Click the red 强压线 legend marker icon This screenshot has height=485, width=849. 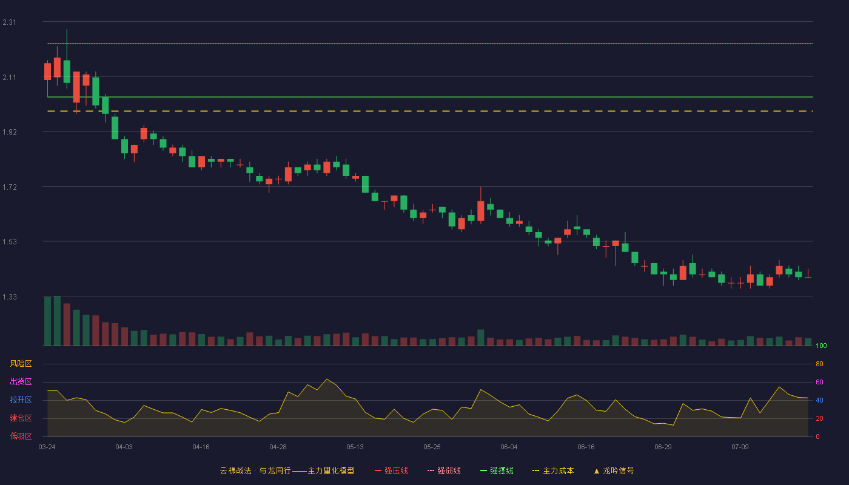(x=378, y=470)
